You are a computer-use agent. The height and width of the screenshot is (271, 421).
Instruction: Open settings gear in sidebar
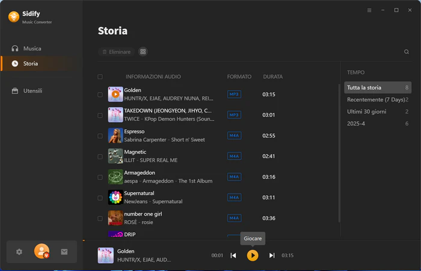(x=19, y=252)
